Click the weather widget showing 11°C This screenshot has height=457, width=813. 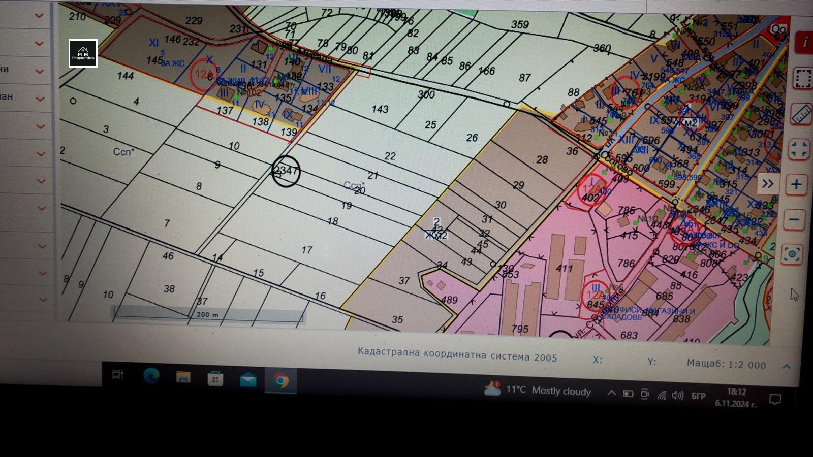(539, 390)
